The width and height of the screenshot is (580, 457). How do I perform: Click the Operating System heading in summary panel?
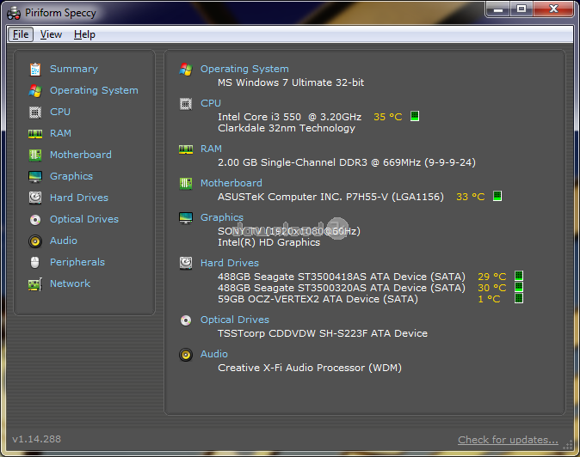pos(244,69)
